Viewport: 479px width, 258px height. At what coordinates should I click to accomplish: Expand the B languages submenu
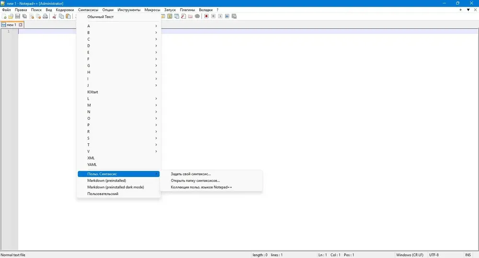click(118, 33)
